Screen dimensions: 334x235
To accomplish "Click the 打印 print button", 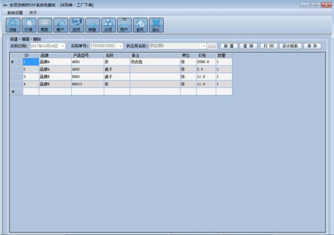I will point(269,46).
